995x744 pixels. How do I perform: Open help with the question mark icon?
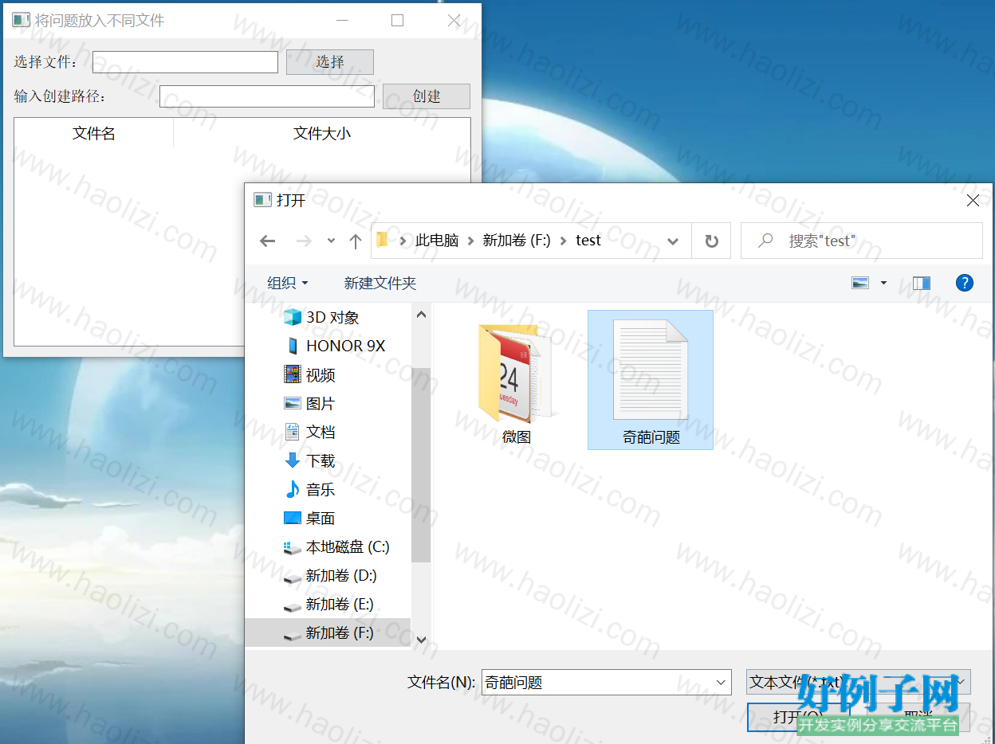tap(965, 283)
